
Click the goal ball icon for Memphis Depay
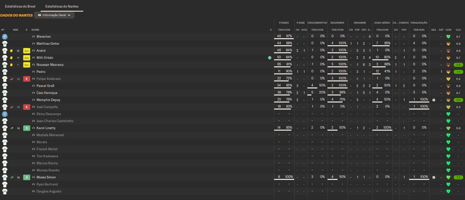434,100
